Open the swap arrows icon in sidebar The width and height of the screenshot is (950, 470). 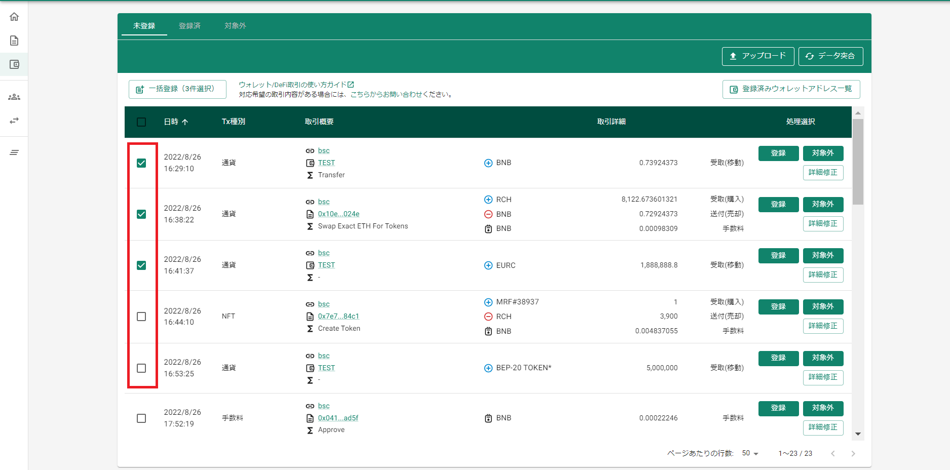click(x=14, y=121)
